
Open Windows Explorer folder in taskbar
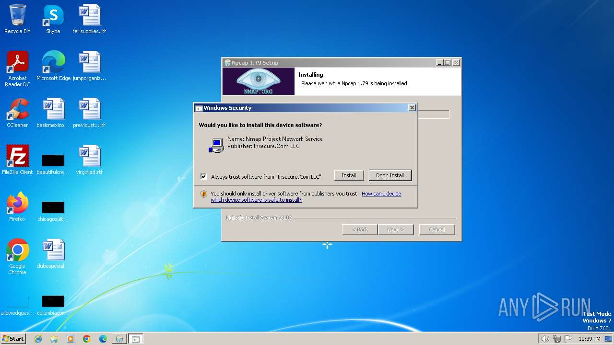point(54,339)
